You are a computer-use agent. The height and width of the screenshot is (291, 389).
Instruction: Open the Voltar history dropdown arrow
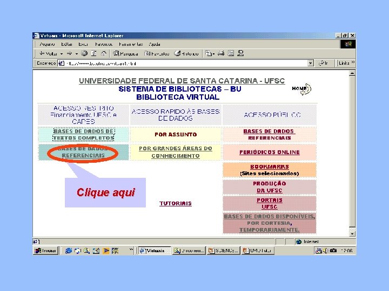pyautogui.click(x=62, y=54)
